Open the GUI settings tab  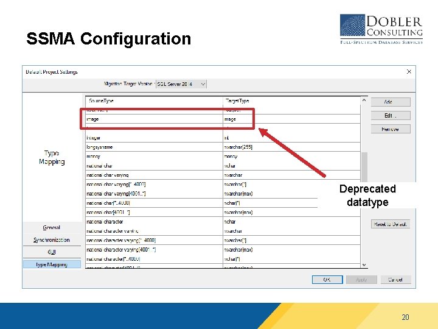(52, 252)
